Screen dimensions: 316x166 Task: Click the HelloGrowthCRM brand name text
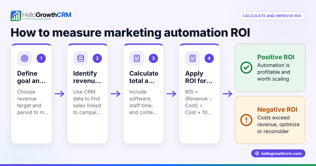click(47, 14)
